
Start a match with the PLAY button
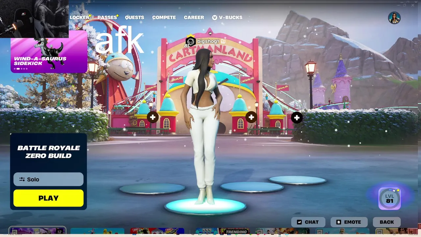pyautogui.click(x=48, y=198)
